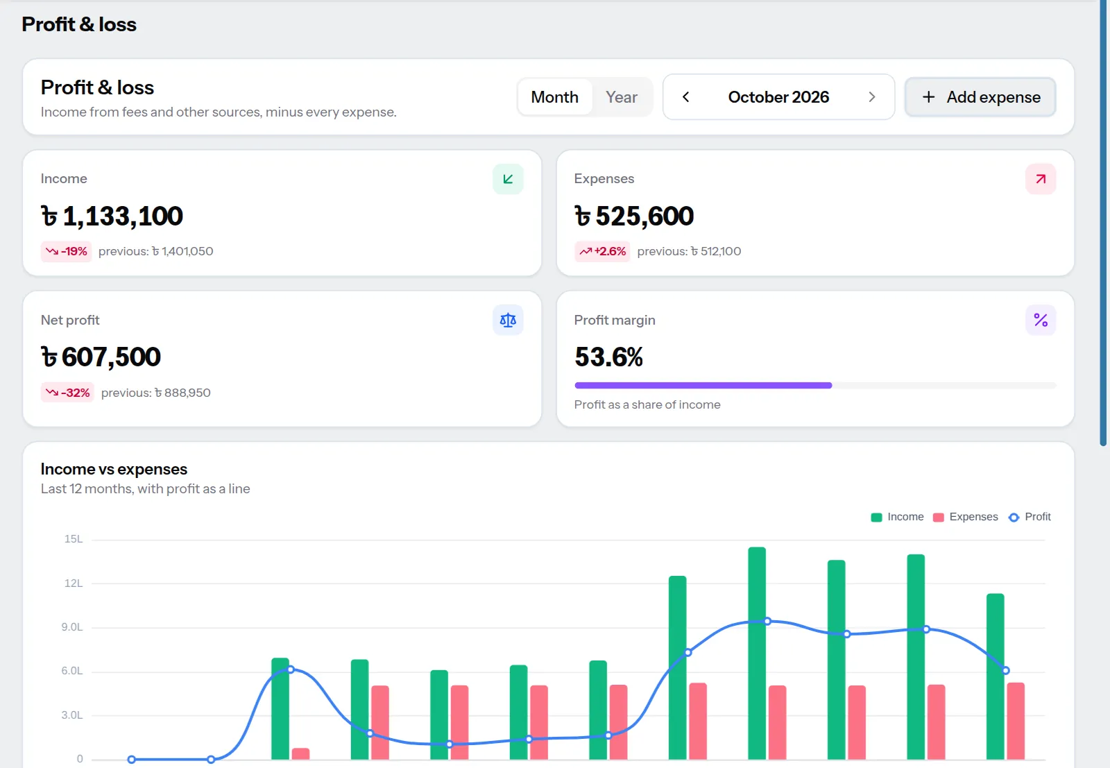Click the 9.0L axis label

point(72,627)
